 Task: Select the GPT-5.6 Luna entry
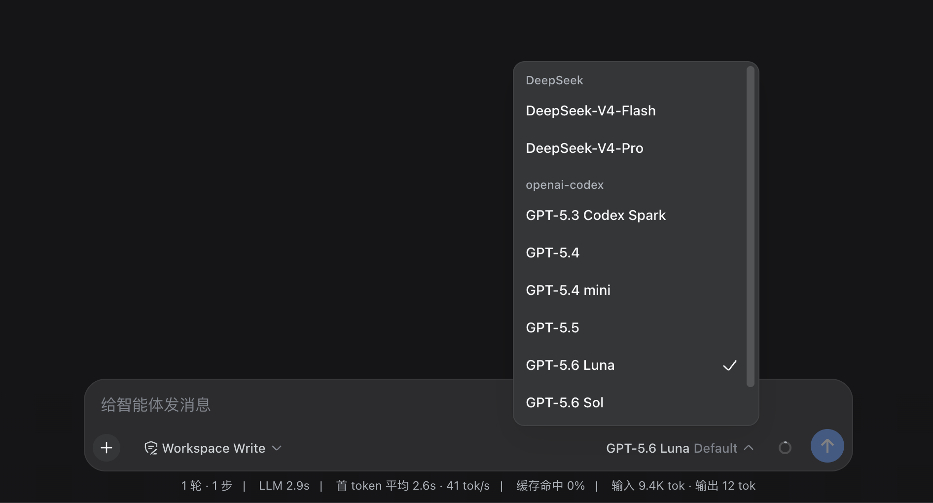tap(631, 365)
